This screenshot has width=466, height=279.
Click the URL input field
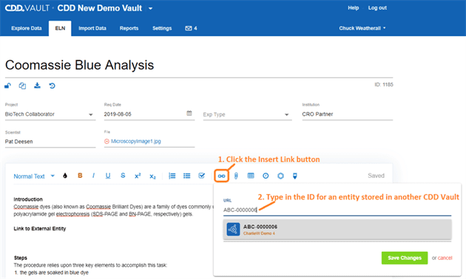coord(337,210)
